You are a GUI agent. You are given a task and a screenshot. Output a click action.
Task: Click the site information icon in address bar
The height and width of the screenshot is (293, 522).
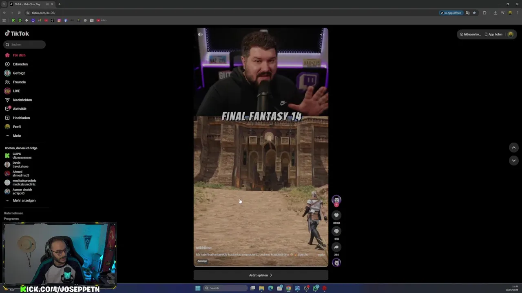click(x=27, y=13)
